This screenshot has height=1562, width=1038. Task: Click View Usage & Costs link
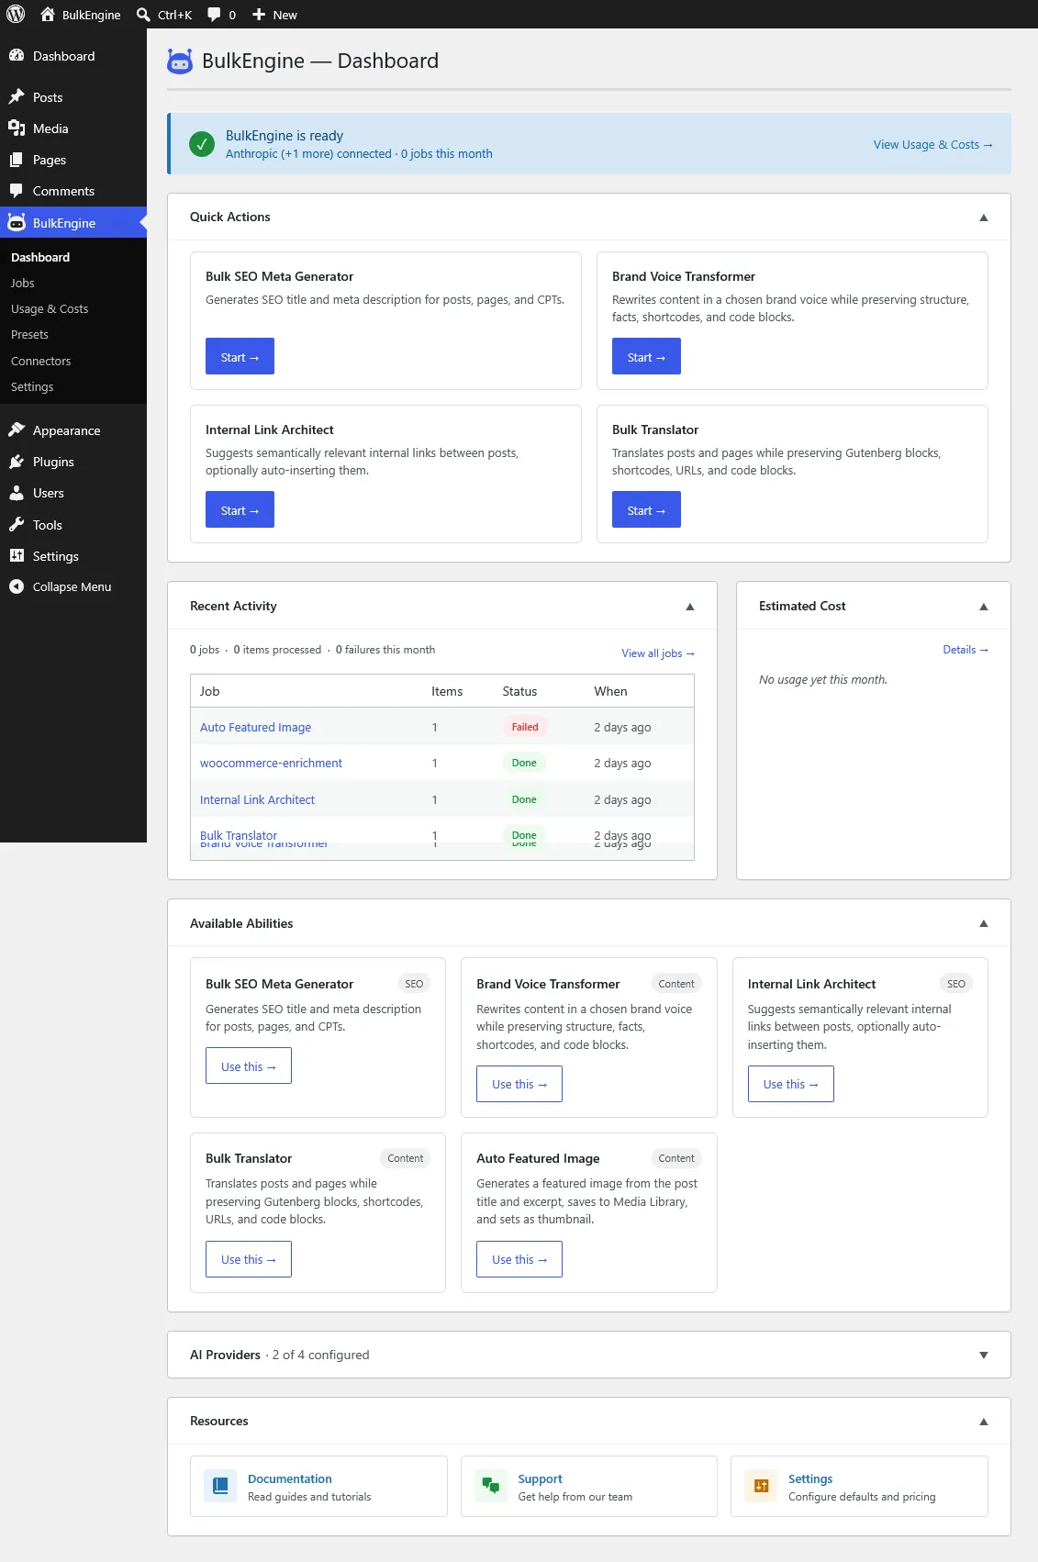[x=932, y=144]
